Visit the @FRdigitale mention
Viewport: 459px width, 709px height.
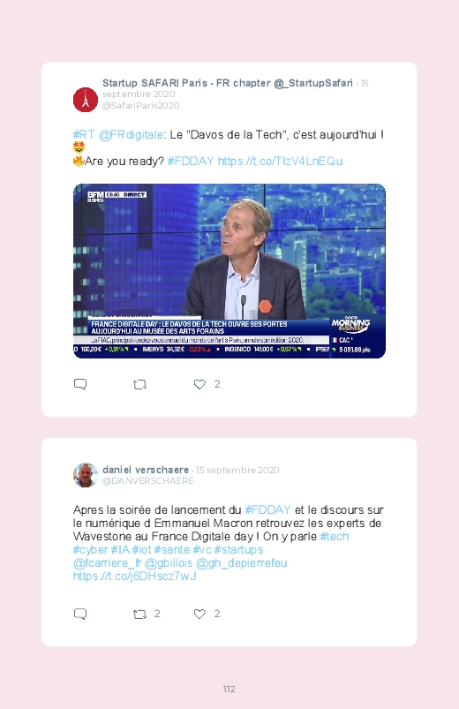(x=131, y=135)
